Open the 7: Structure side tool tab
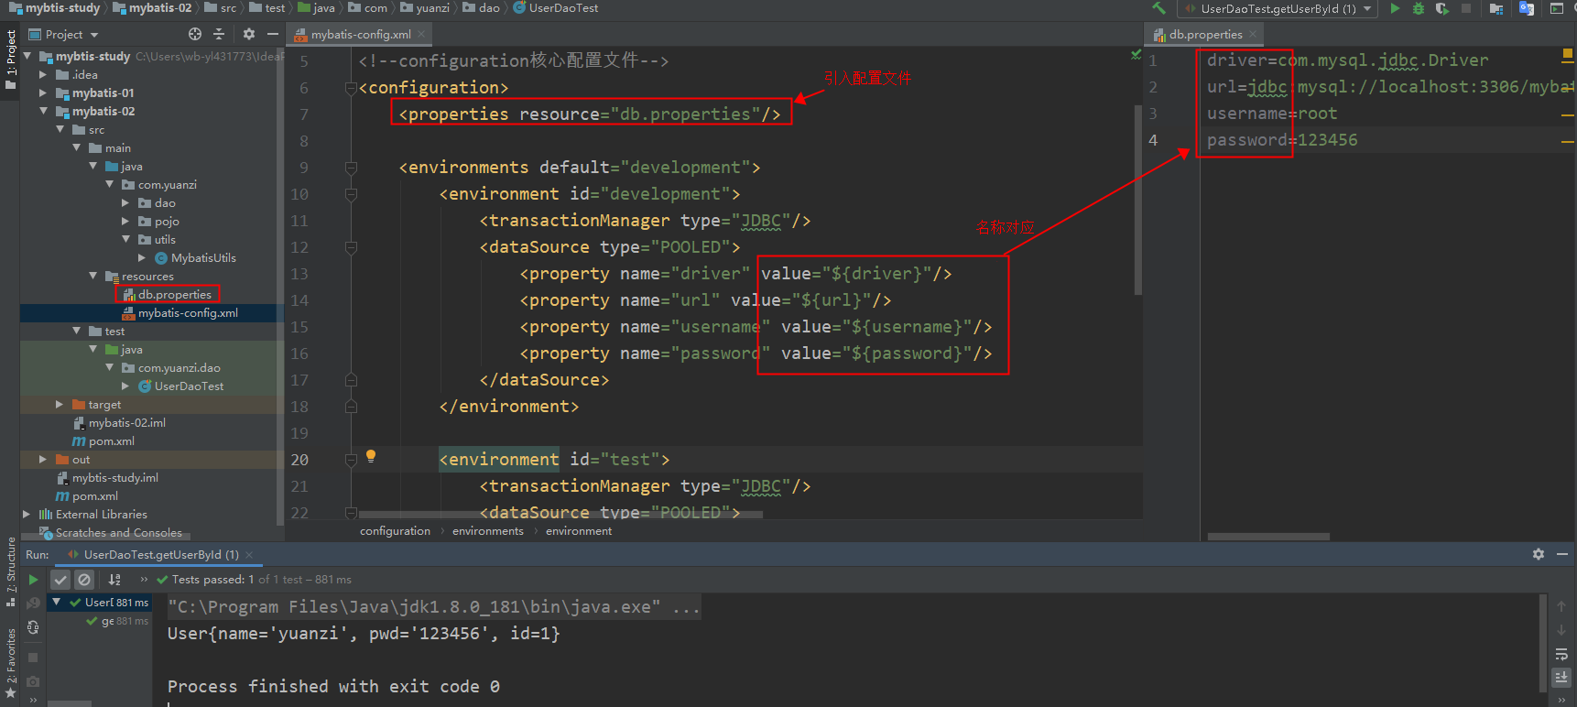 tap(10, 571)
